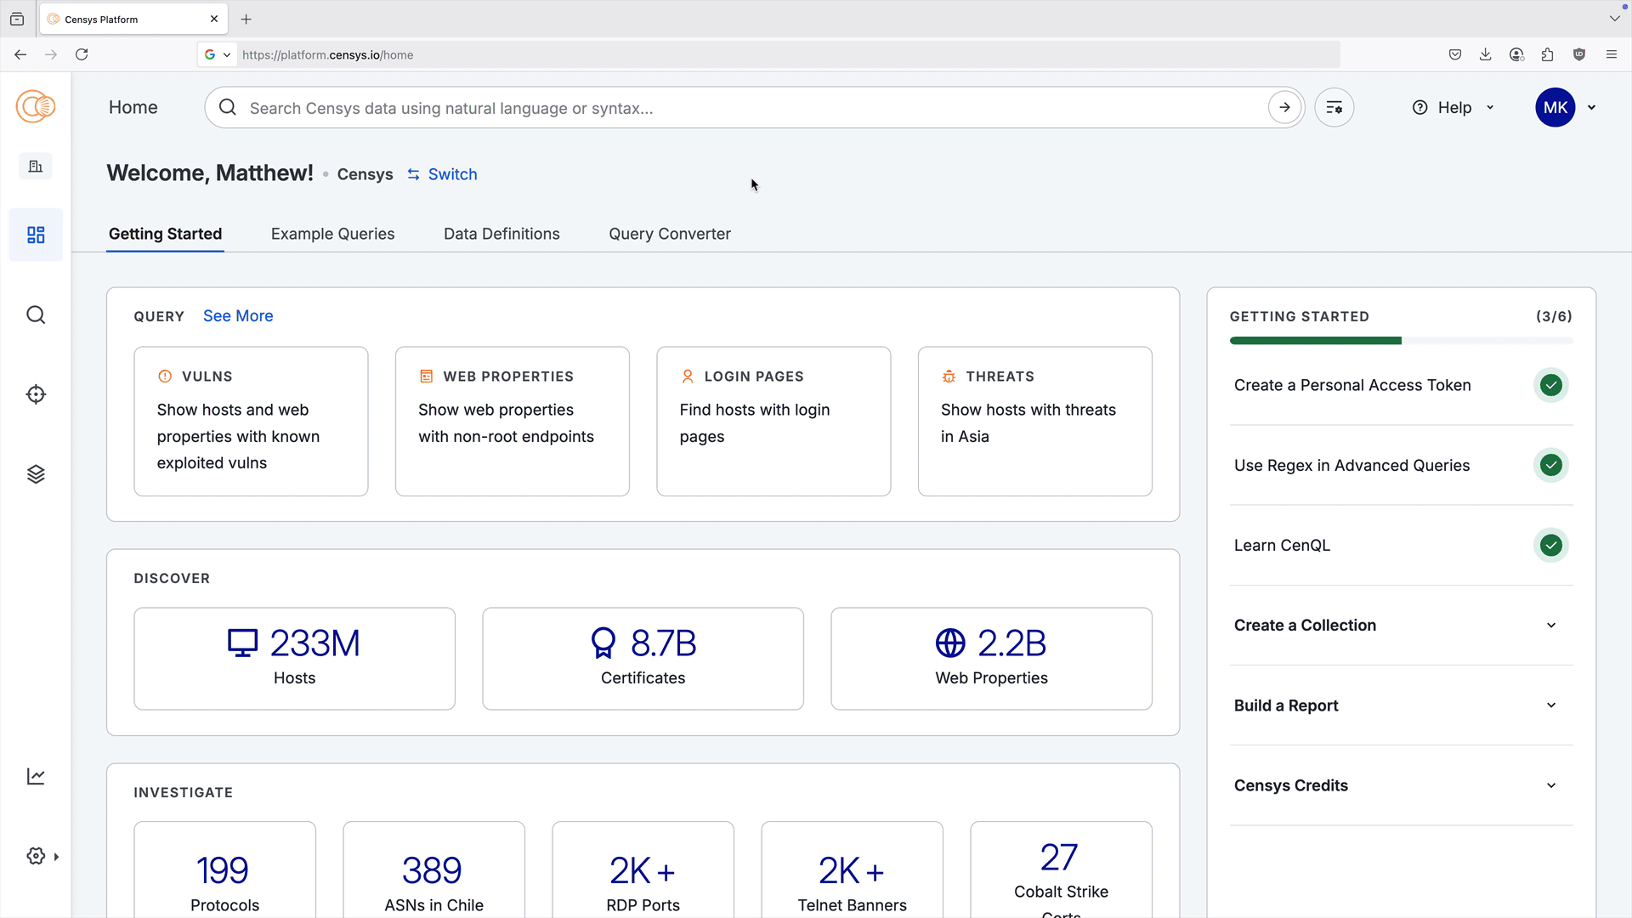
Task: Open the browser extensions puzzle icon
Action: [1548, 54]
